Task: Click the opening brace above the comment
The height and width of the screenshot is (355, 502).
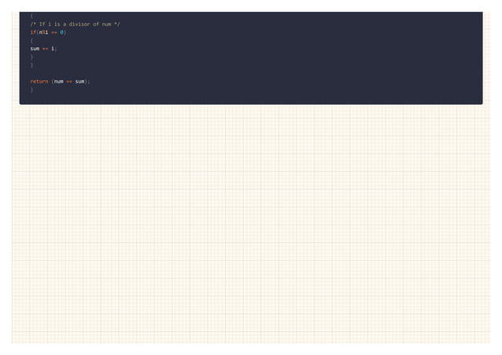Action: 31,16
